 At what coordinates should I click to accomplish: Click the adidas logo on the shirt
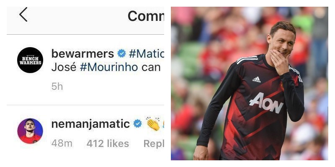256,79
